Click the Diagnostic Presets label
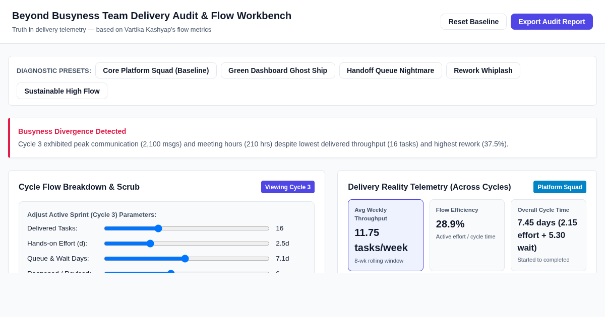 [x=54, y=71]
